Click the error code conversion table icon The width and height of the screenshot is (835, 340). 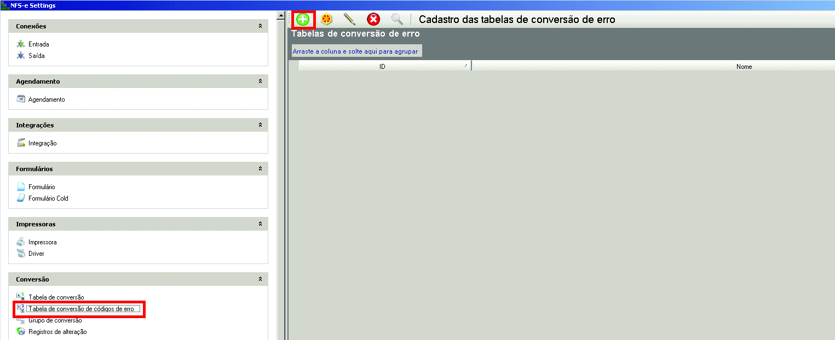[x=21, y=309]
